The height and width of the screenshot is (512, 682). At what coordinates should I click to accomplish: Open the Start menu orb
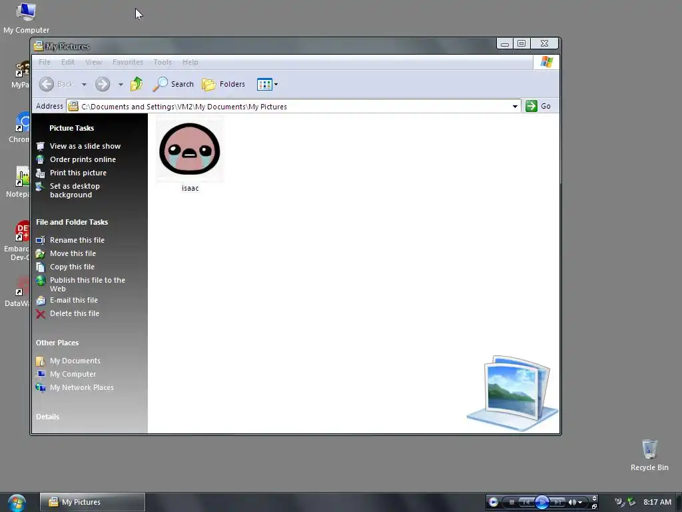click(x=17, y=503)
